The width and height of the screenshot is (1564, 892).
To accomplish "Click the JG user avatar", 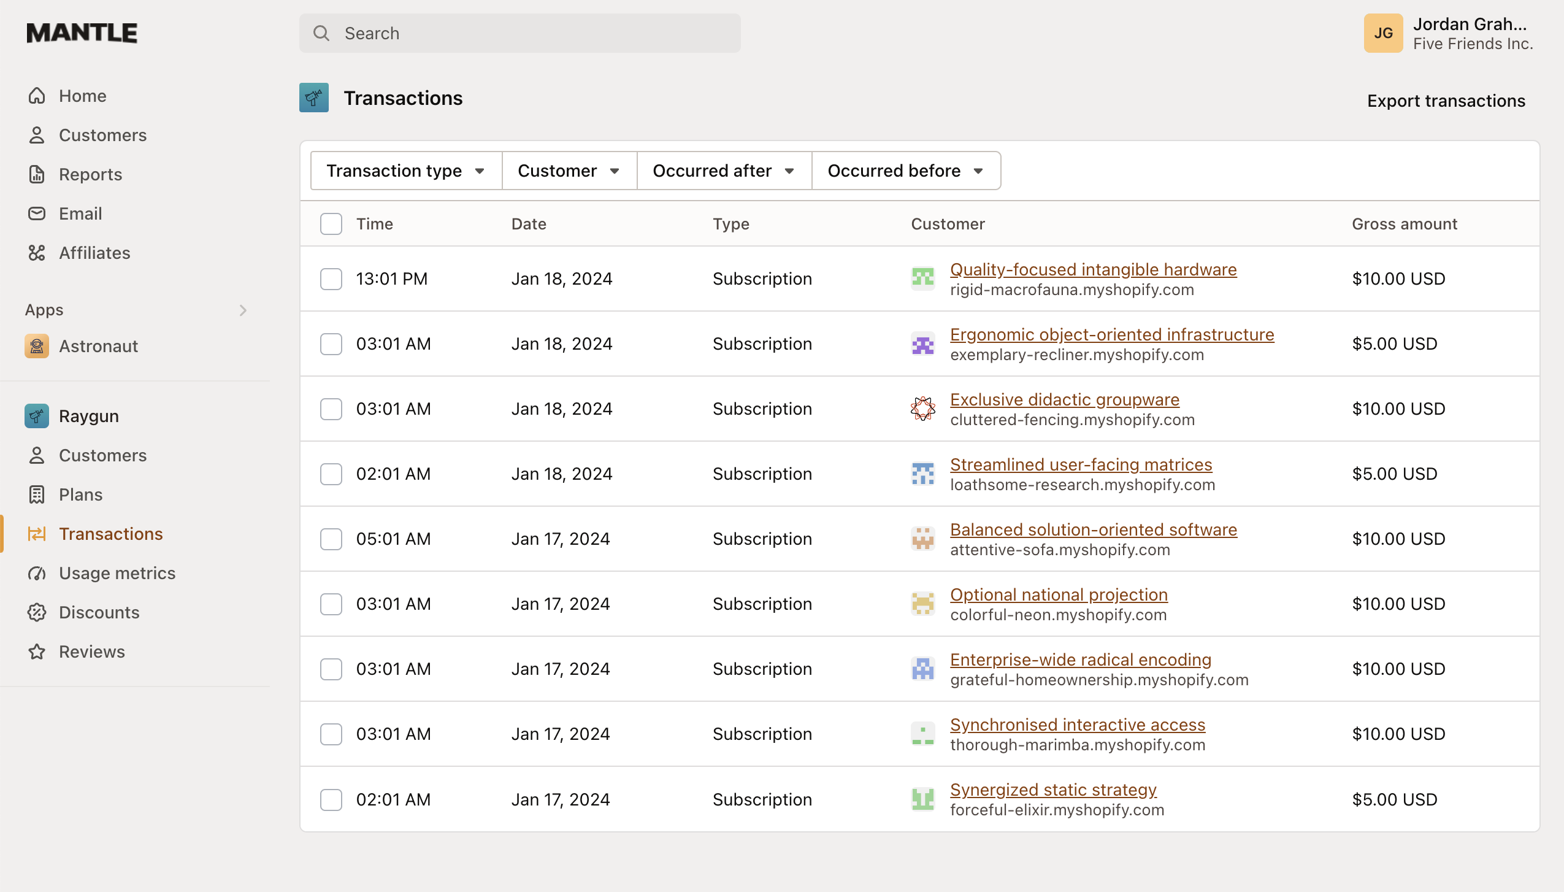I will (1383, 33).
